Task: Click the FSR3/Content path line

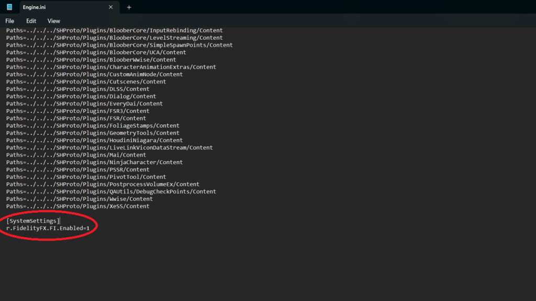Action: pos(77,111)
